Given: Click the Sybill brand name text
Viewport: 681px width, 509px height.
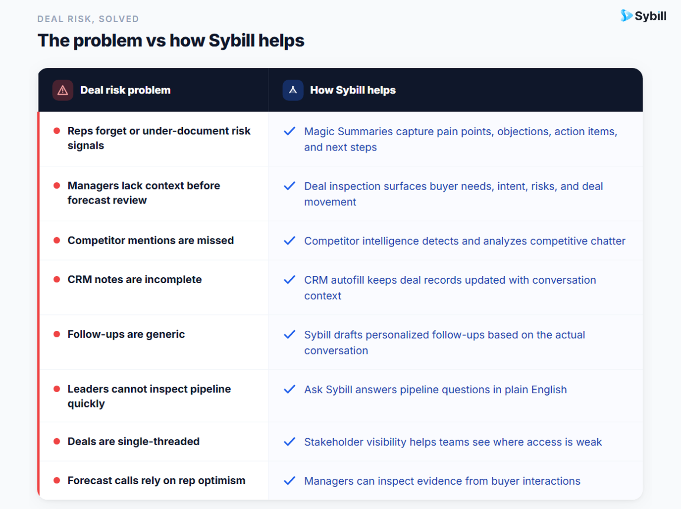Looking at the screenshot, I should [x=651, y=16].
